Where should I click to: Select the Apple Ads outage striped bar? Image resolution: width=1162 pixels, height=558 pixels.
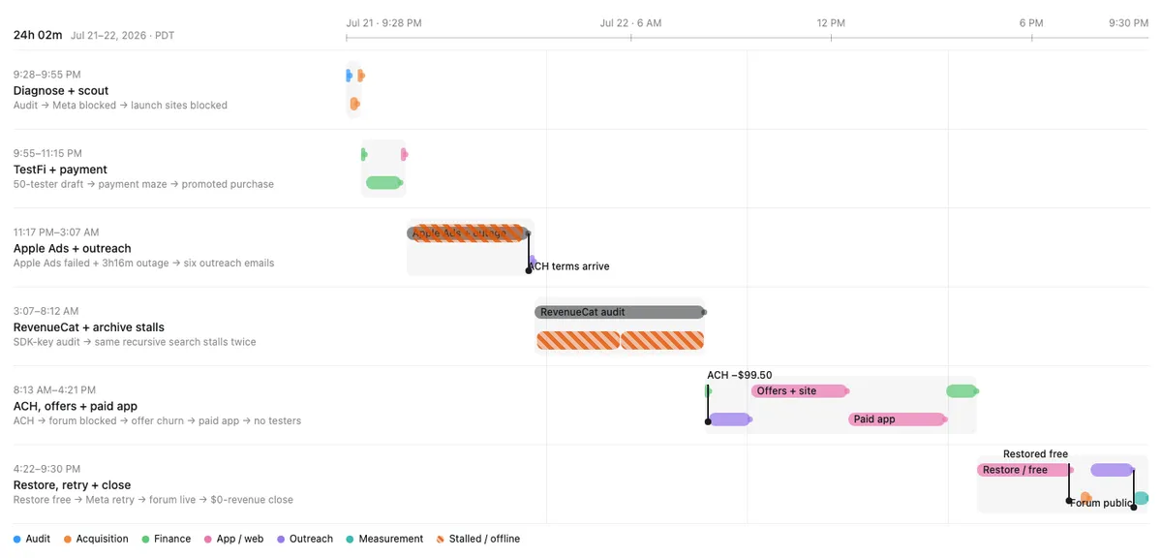click(x=469, y=232)
